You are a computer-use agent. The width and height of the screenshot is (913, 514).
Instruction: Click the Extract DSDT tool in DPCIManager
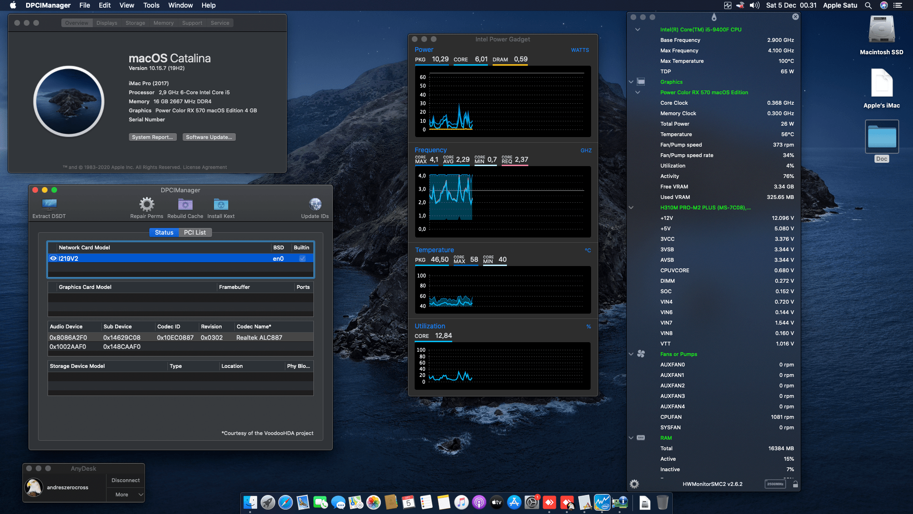click(49, 208)
